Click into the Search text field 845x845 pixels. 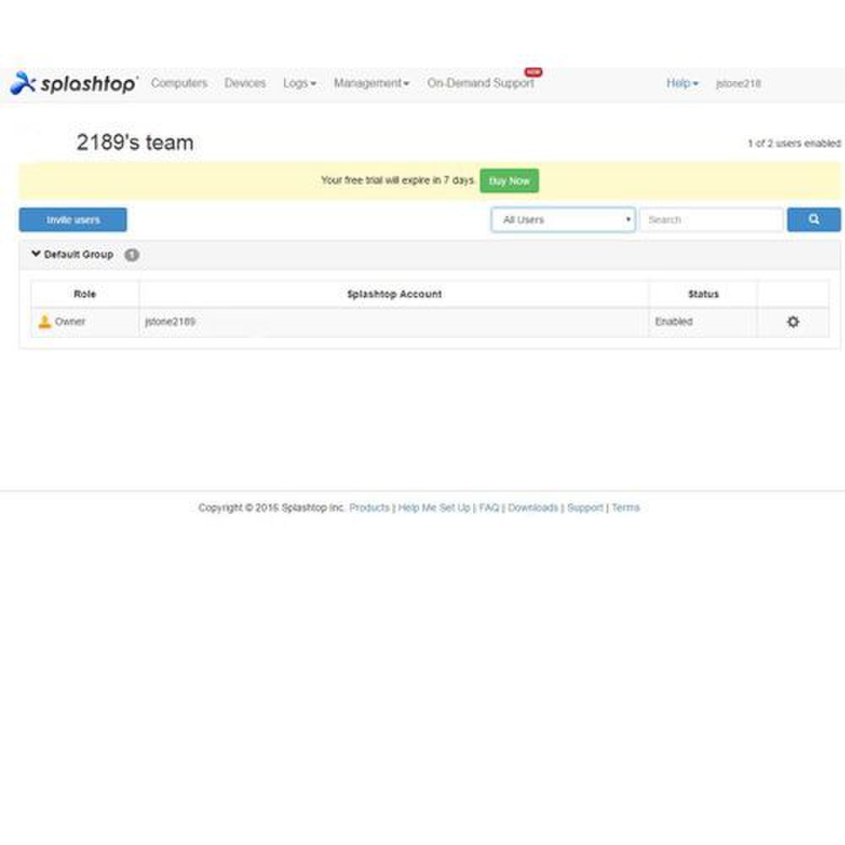coord(711,220)
